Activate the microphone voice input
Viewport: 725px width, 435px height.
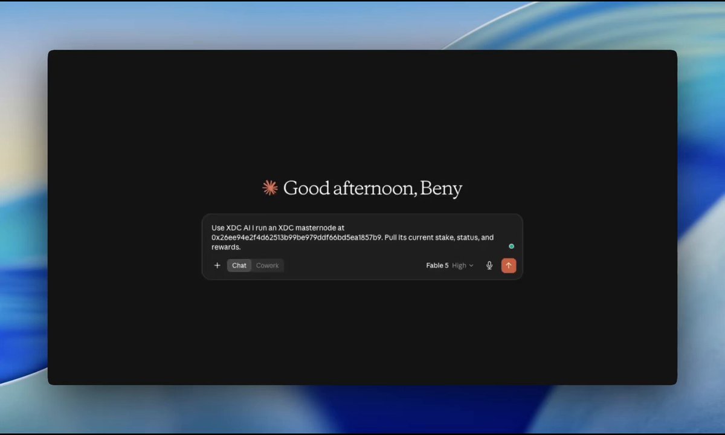click(489, 265)
